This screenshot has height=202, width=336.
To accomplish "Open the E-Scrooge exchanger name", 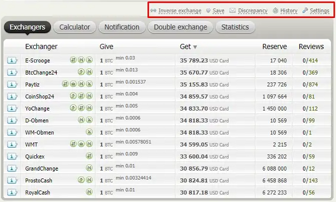I will coord(38,61).
